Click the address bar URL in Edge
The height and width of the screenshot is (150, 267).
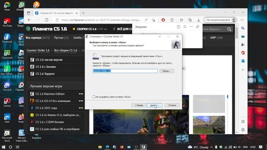point(102,20)
